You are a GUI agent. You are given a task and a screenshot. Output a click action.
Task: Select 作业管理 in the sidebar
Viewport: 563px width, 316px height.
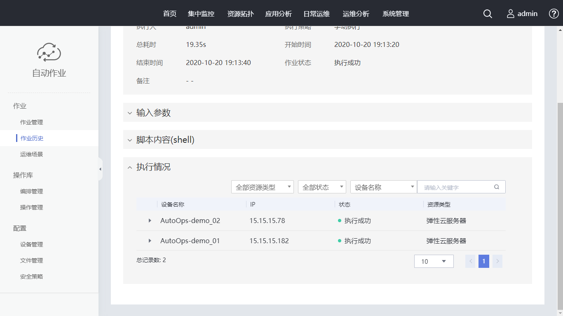pos(32,122)
